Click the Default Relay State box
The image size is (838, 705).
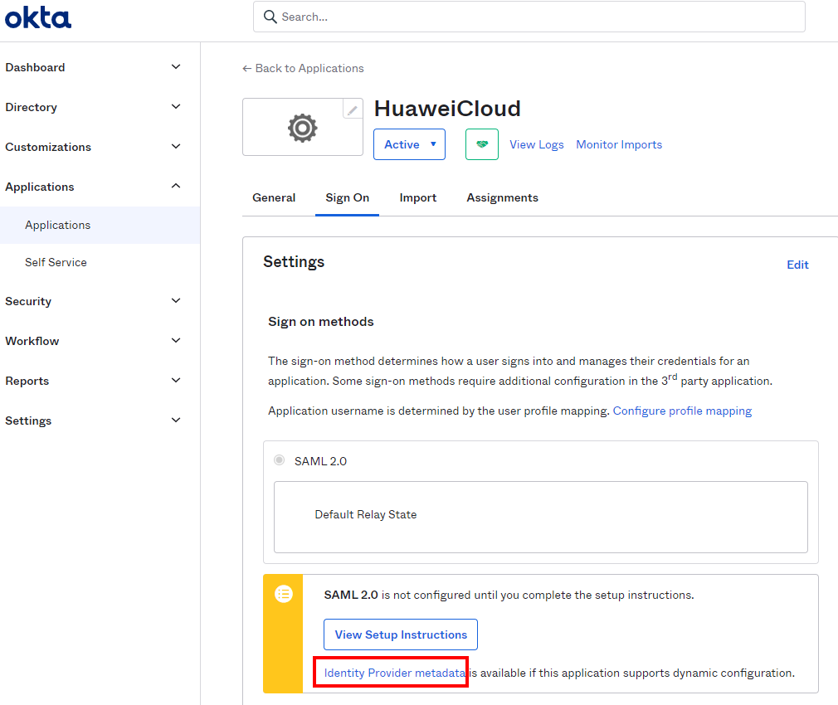pos(541,517)
